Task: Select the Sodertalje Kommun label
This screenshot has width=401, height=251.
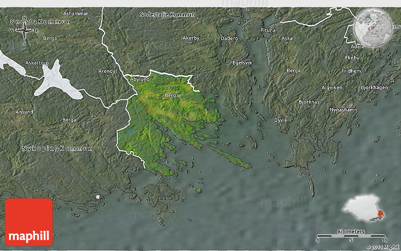Action: 167,15
